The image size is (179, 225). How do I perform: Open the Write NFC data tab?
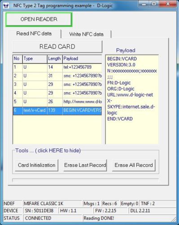(x=86, y=34)
